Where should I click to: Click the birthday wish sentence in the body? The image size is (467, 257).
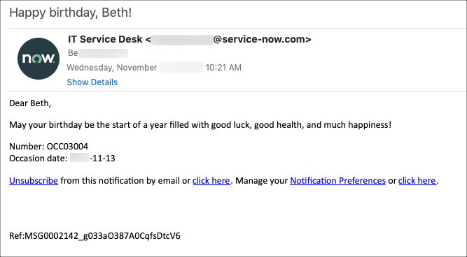pyautogui.click(x=200, y=125)
